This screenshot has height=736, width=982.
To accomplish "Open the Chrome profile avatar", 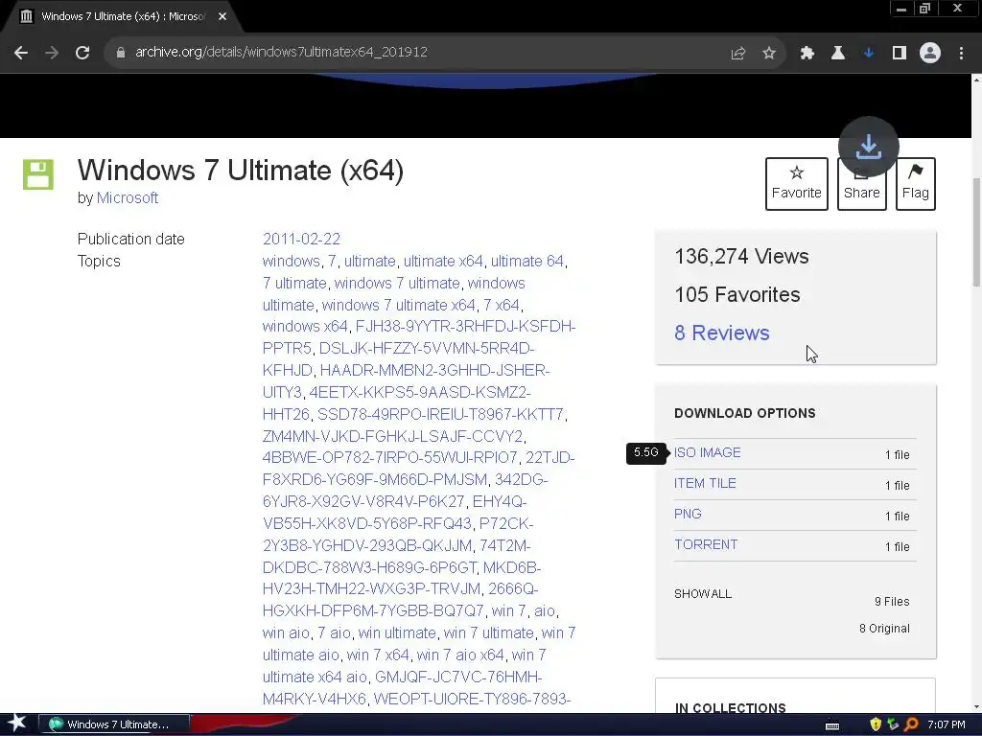I will click(x=930, y=54).
